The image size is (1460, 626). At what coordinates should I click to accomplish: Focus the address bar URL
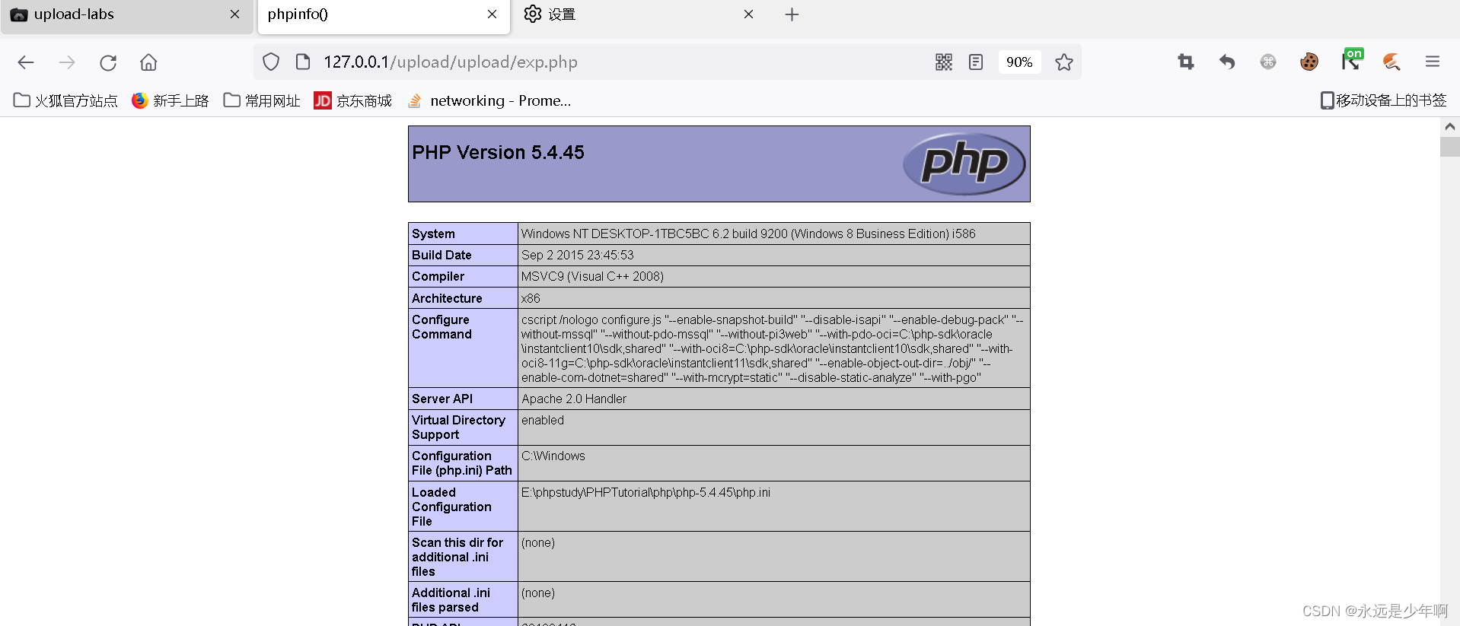click(451, 62)
